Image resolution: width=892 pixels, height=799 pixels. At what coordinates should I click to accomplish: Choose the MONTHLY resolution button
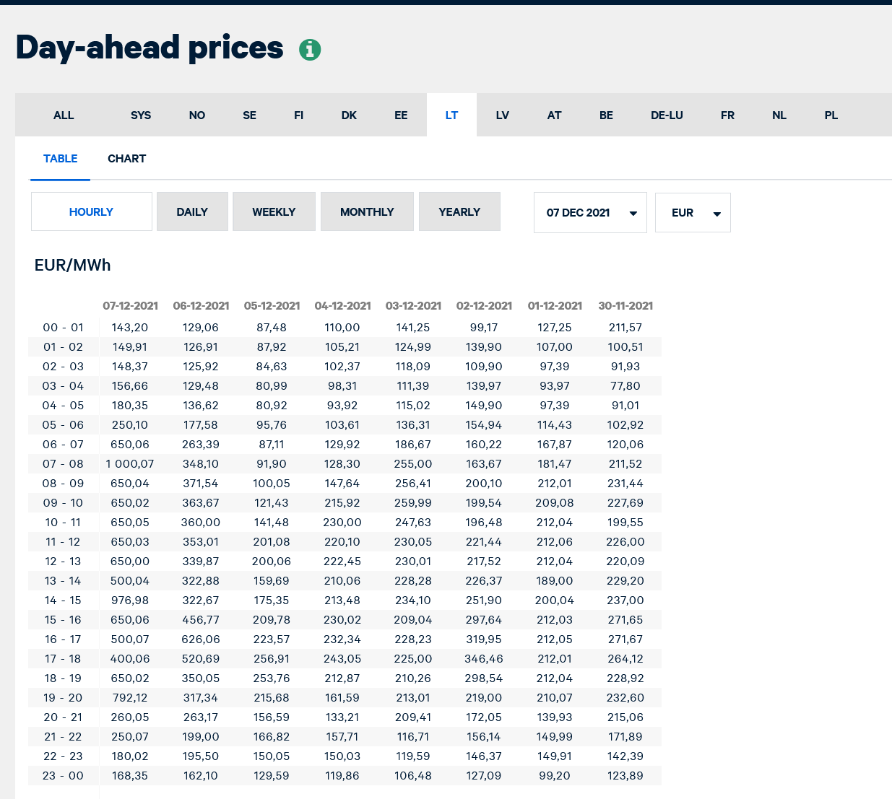[367, 211]
